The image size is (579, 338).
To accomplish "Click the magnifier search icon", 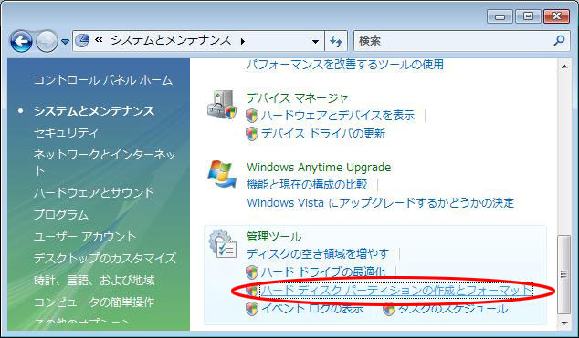I will pyautogui.click(x=560, y=40).
